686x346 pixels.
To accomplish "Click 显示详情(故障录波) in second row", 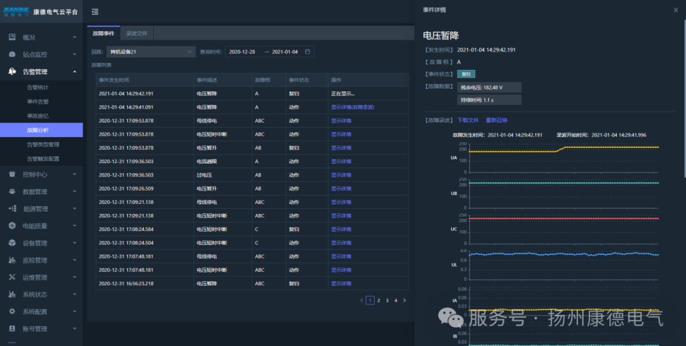I will point(353,107).
